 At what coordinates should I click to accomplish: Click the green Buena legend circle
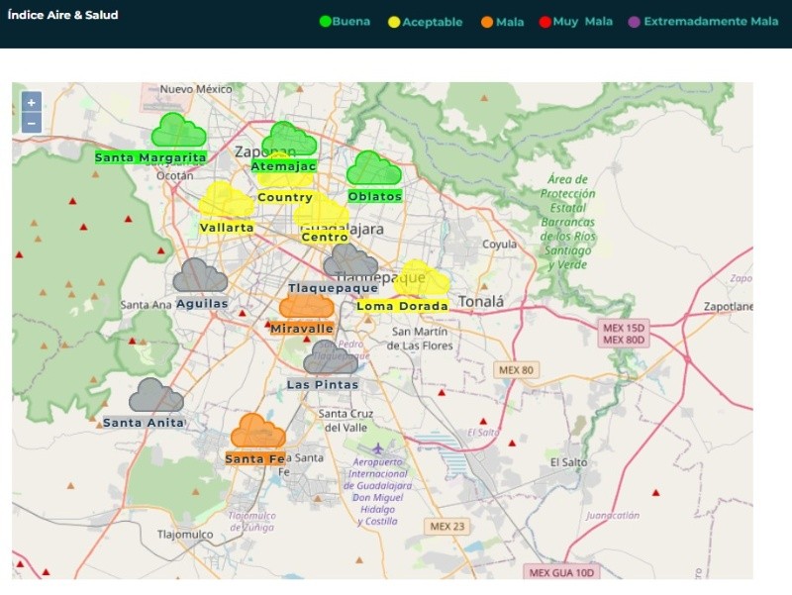tap(325, 22)
